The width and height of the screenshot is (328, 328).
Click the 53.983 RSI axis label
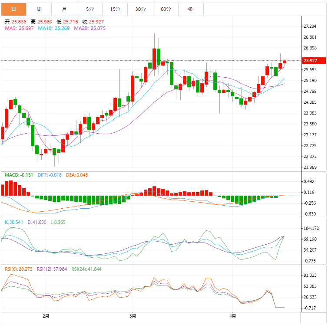(x=310, y=286)
